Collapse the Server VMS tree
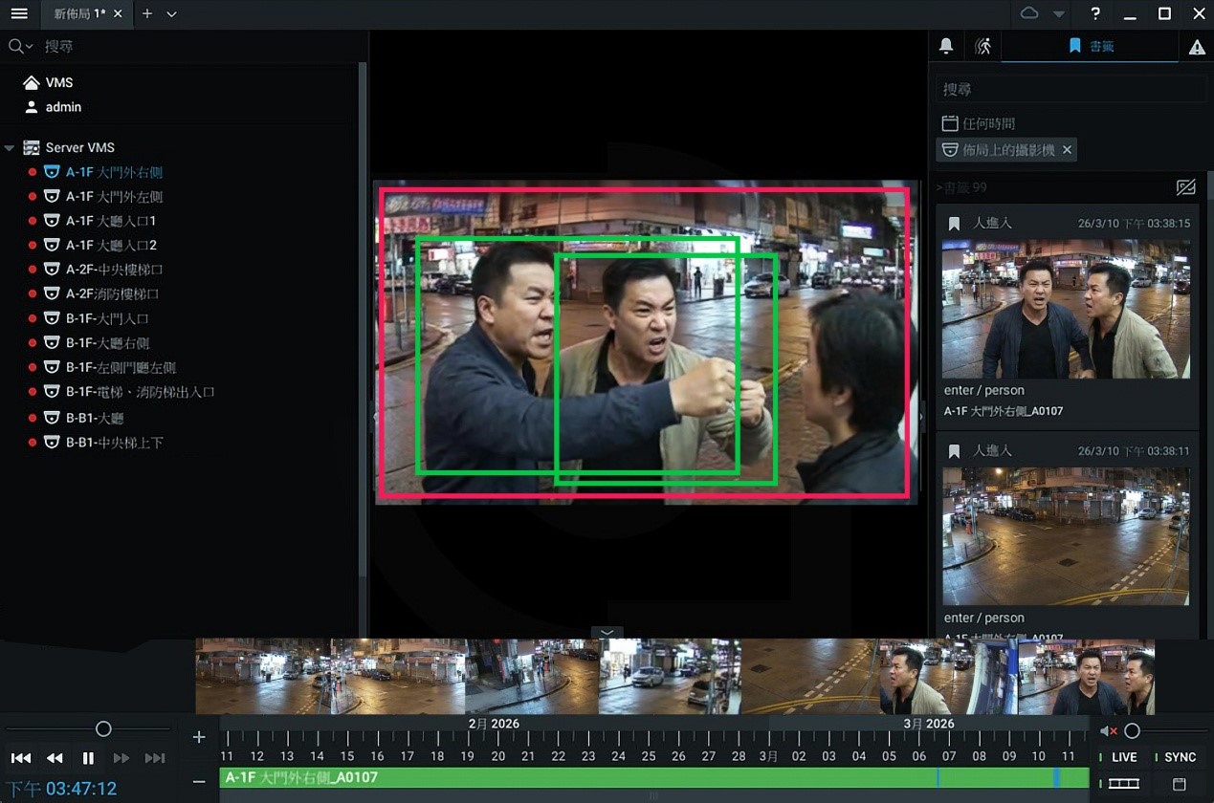 pos(10,148)
